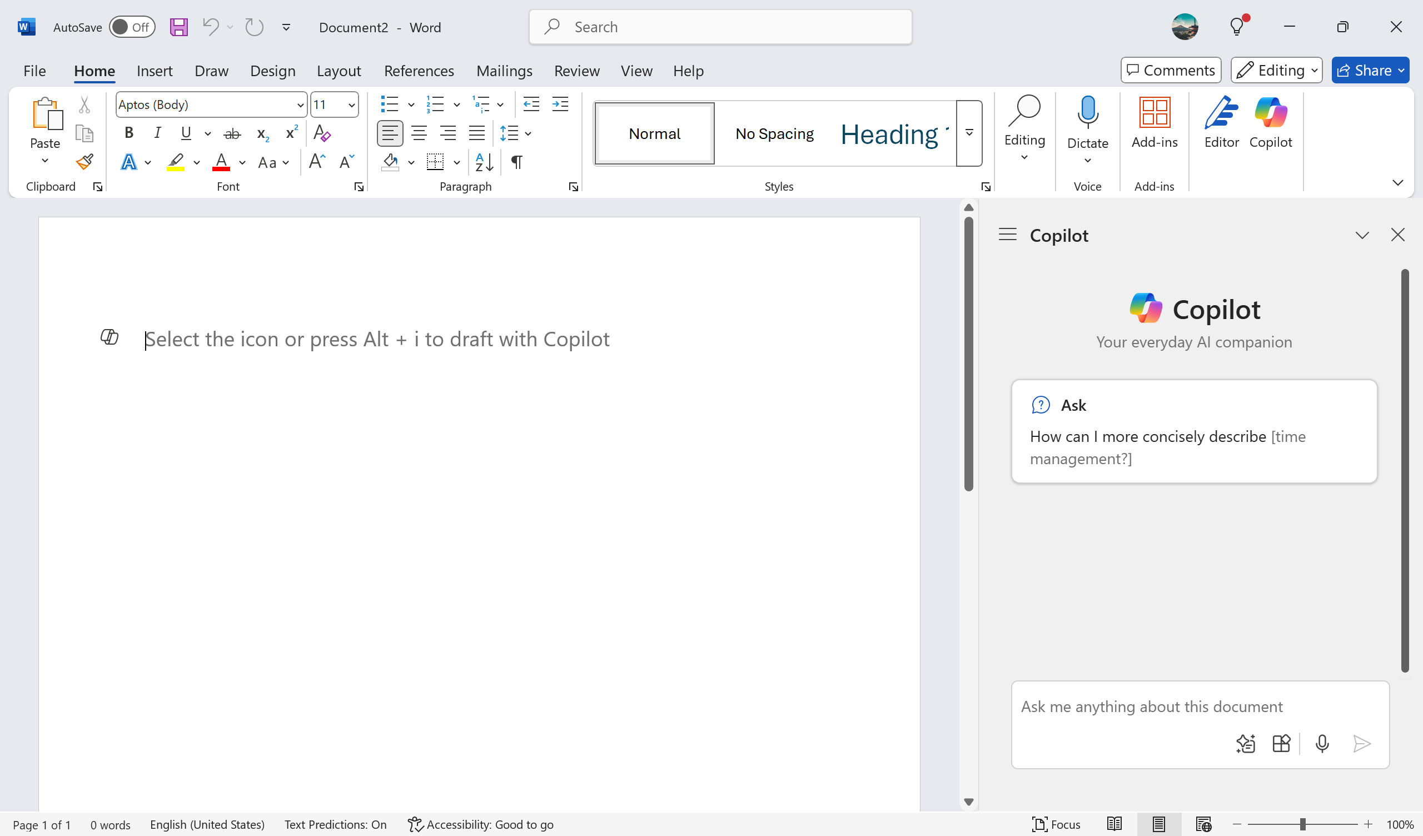Viewport: 1423px width, 836px height.
Task: Click the Clear All Formatting icon
Action: tap(321, 133)
